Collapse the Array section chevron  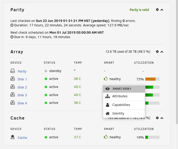[162, 52]
